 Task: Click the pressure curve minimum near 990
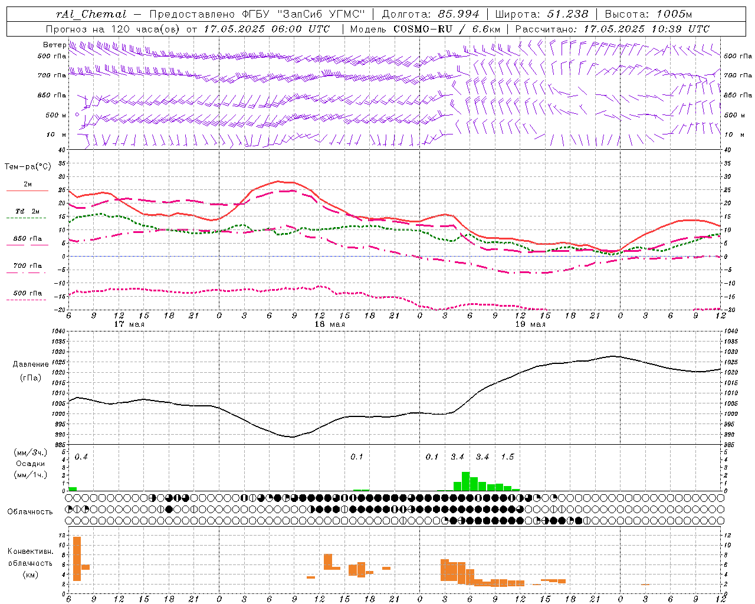click(x=292, y=436)
